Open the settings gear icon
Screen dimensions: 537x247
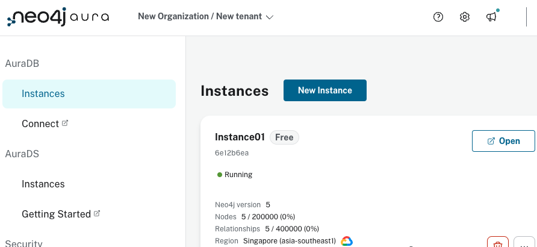click(x=465, y=17)
